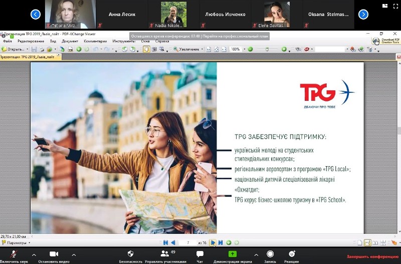Start Демонстрация экрана screen sharing
Screen dimensions: 401x264
point(233,255)
